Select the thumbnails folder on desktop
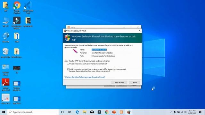This screenshot has width=205, height=115. click(28, 22)
